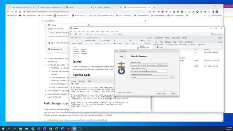Screen dimensions: 233x131
Task: Open the Presentation tab
Action: point(189,42)
